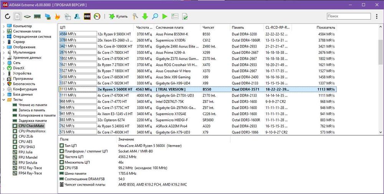
Task: Sort by the ЦП column header
Action: [x=96, y=27]
